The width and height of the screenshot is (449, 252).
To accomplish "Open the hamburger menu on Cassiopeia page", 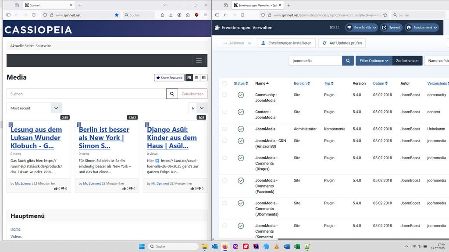I will (x=199, y=60).
